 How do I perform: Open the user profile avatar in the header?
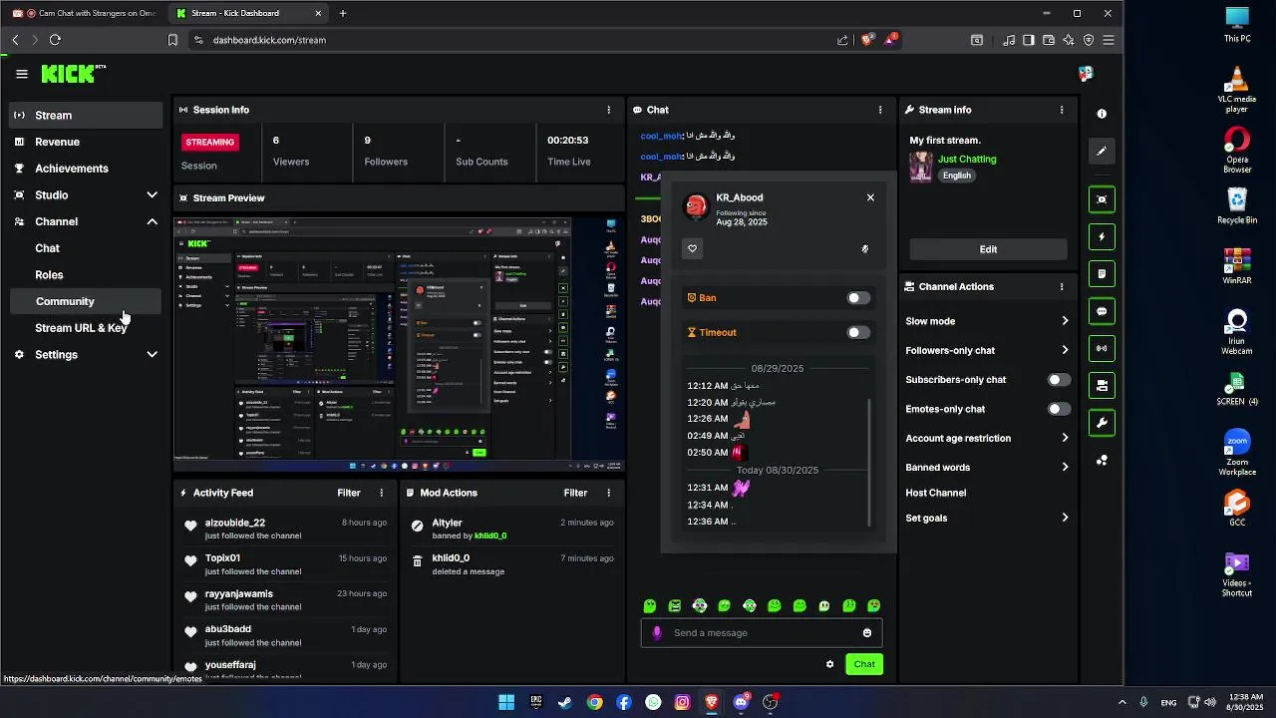(x=1086, y=74)
